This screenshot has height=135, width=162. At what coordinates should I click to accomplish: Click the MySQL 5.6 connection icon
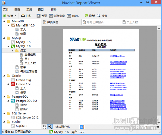[13, 46]
